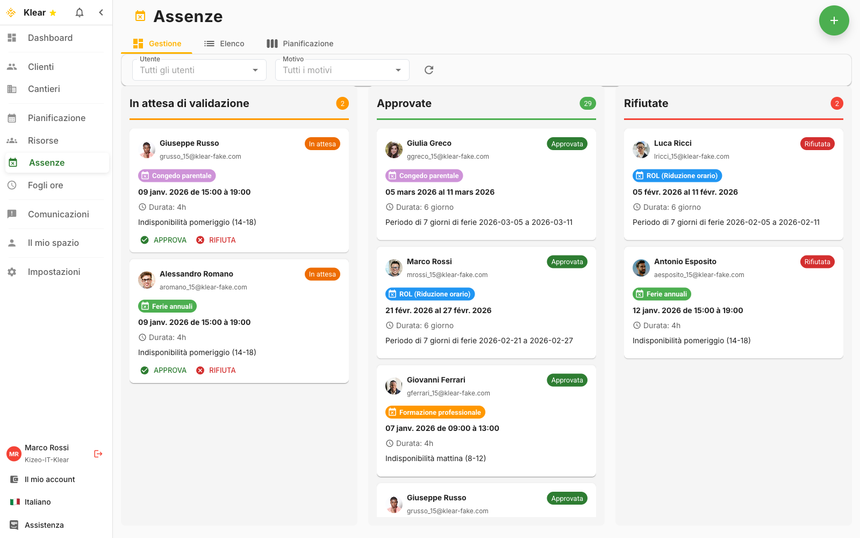Refresh the absence list with the reload icon
The height and width of the screenshot is (538, 860).
tap(428, 70)
